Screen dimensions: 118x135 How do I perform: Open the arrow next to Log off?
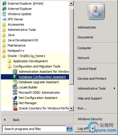93,129
